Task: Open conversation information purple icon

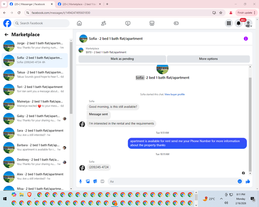Action: coord(246,39)
